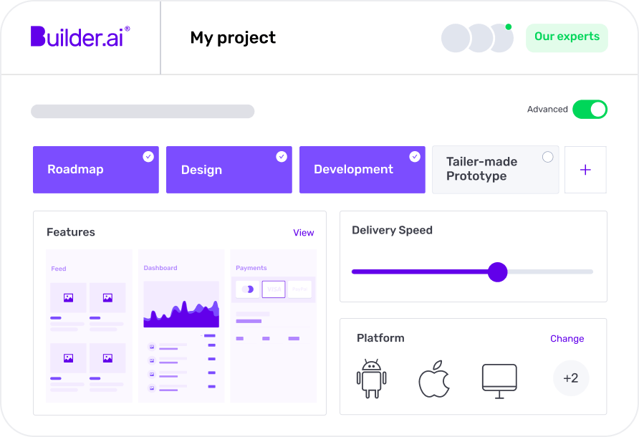Open the Tailer-made Prototype card

[x=496, y=170]
